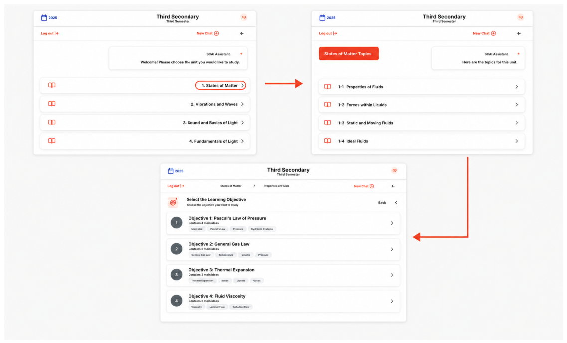Click the book icon in the Sound and Basics of Light row
This screenshot has width=567, height=343.
tap(52, 122)
